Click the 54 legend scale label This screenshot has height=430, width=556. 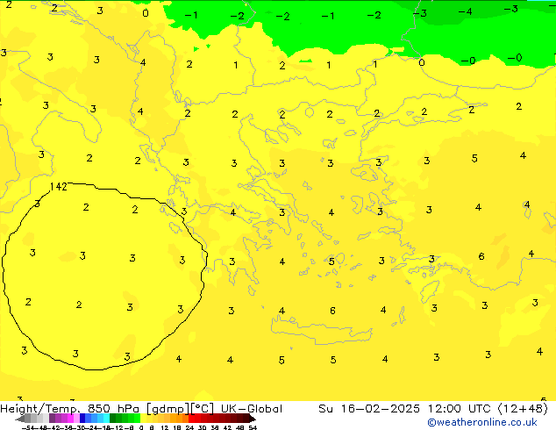click(253, 427)
